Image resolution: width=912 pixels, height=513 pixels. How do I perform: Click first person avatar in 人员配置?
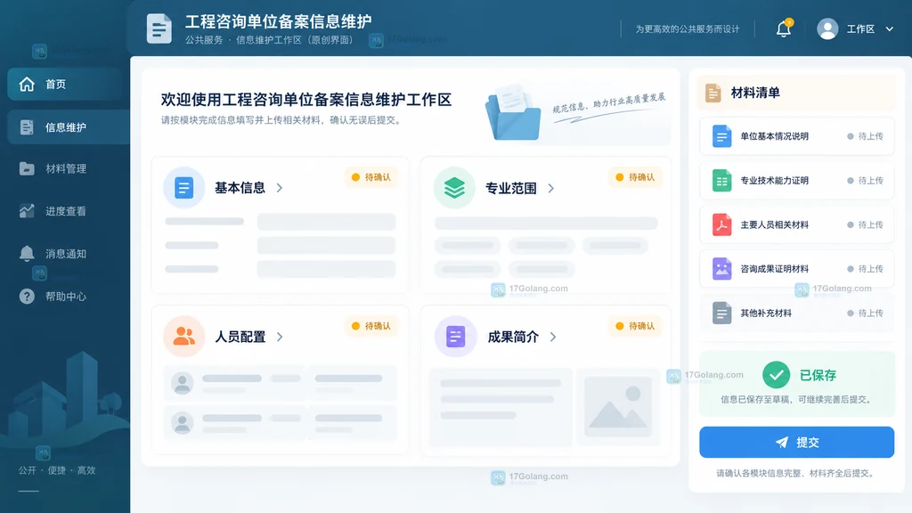click(182, 383)
